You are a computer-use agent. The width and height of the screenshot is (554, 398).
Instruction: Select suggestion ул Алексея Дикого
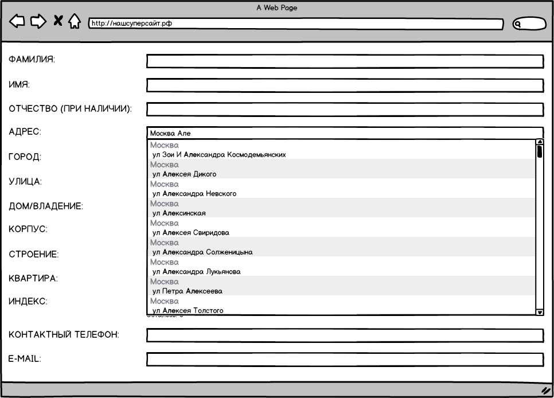[341, 169]
